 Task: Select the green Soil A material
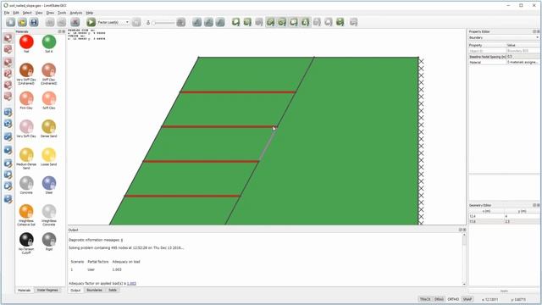coord(49,42)
